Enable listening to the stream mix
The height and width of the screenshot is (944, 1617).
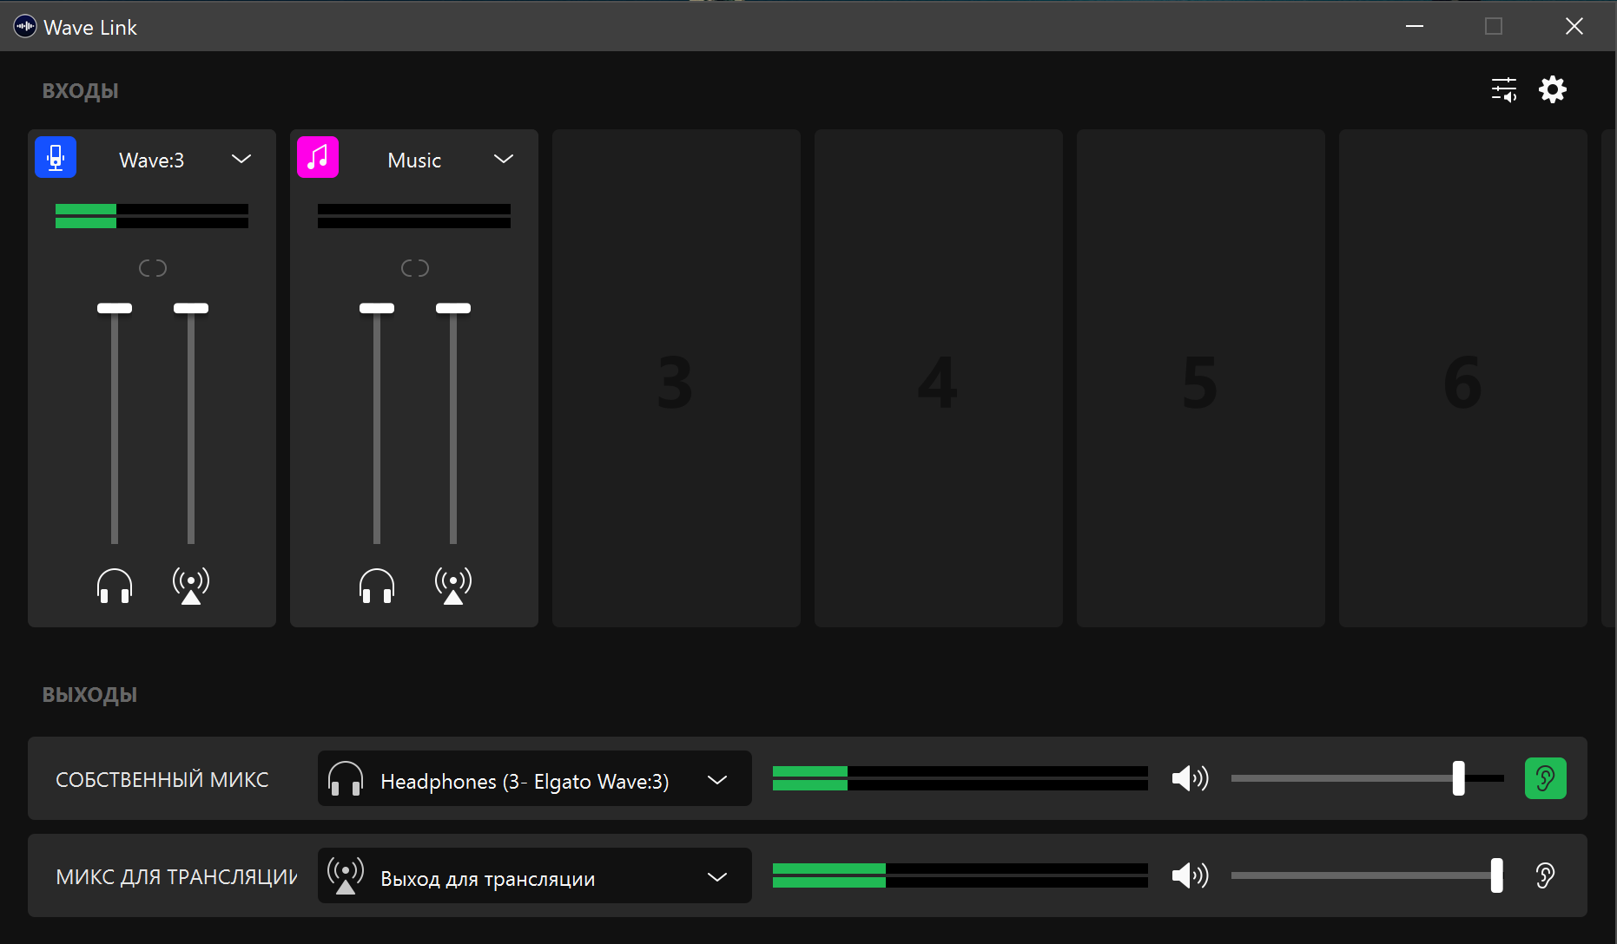tap(1545, 875)
